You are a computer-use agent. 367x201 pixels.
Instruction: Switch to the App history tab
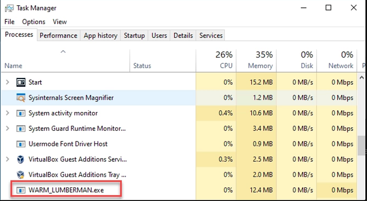coord(101,36)
